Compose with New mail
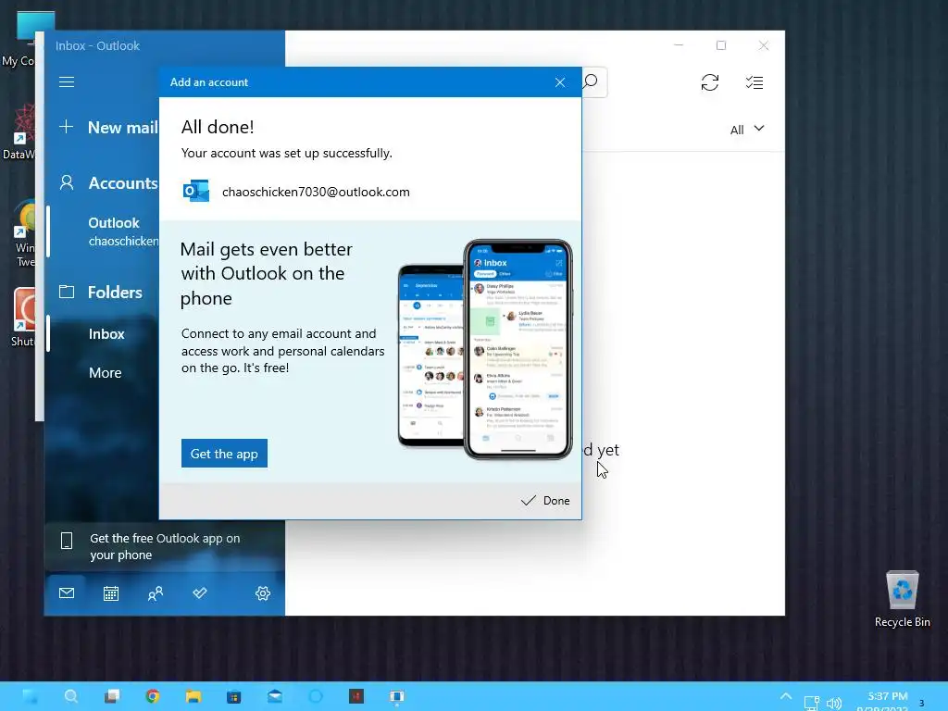948x711 pixels. click(109, 128)
